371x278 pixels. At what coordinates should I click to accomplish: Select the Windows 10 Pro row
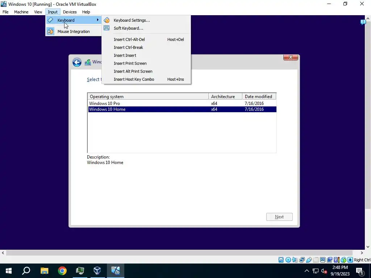click(182, 103)
